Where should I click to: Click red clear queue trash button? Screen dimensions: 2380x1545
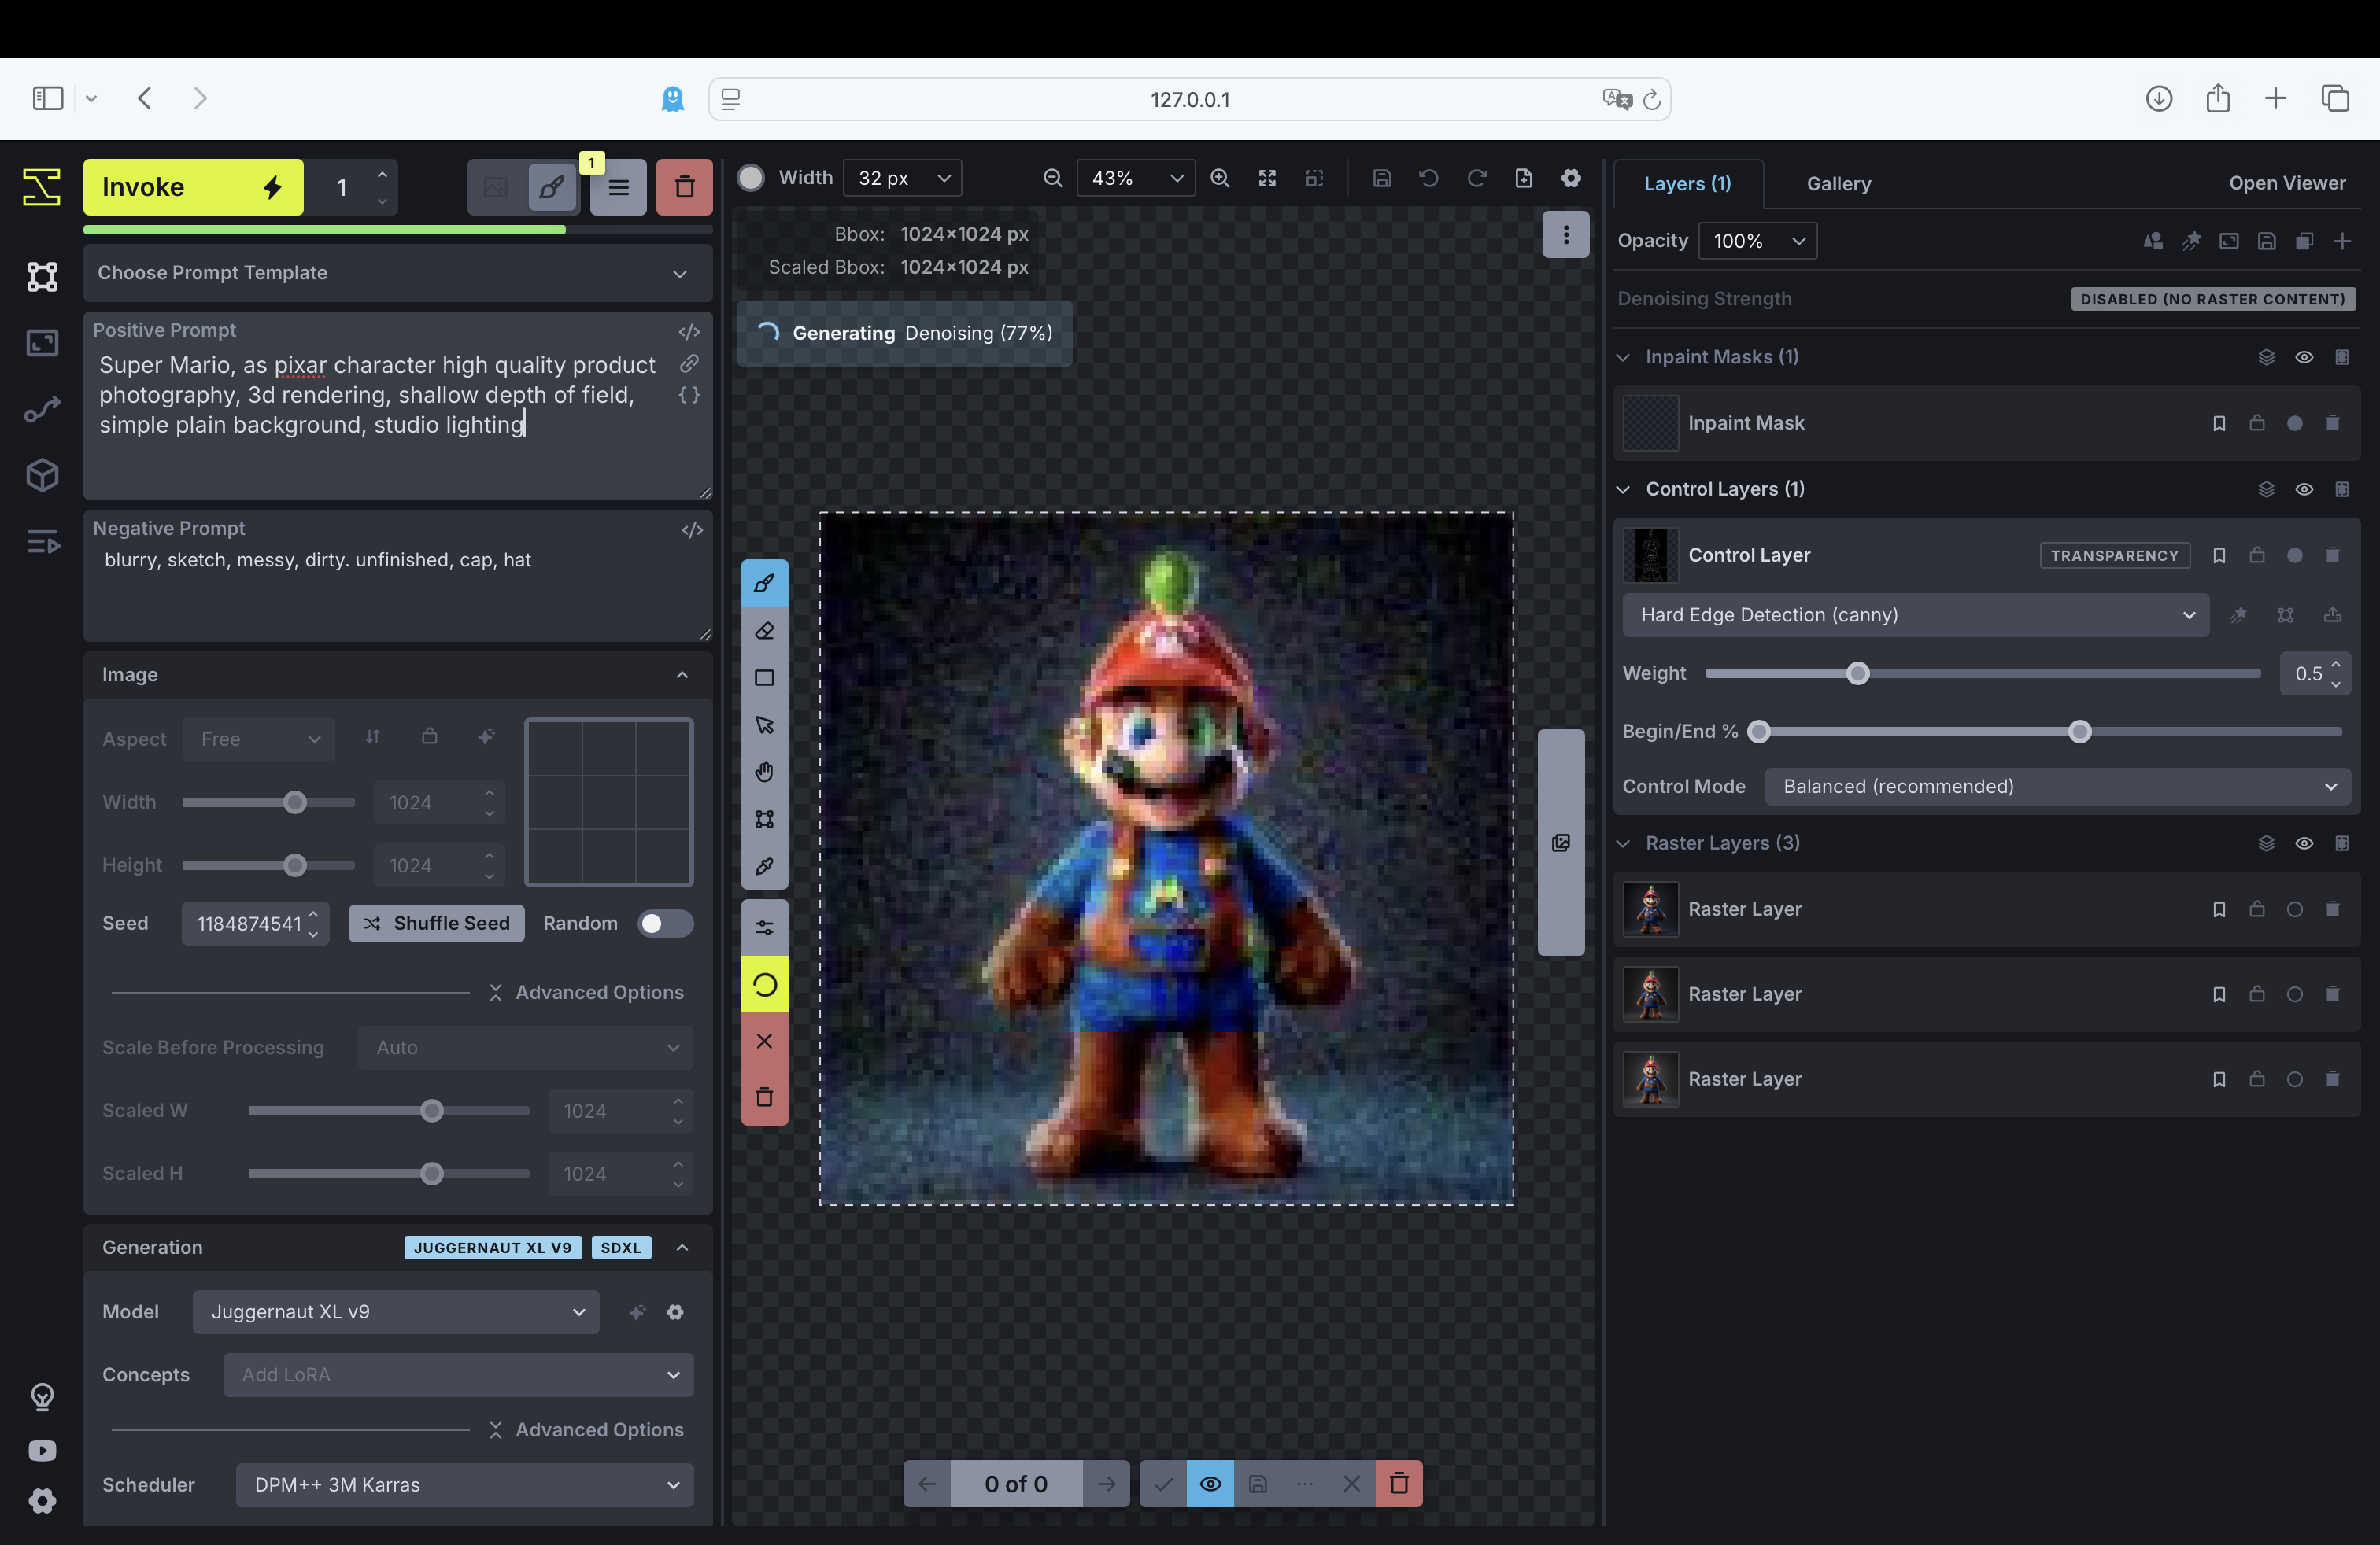pyautogui.click(x=684, y=187)
